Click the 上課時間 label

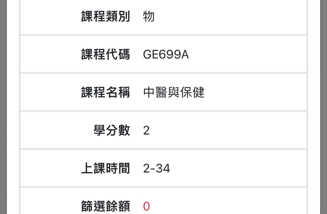point(106,169)
